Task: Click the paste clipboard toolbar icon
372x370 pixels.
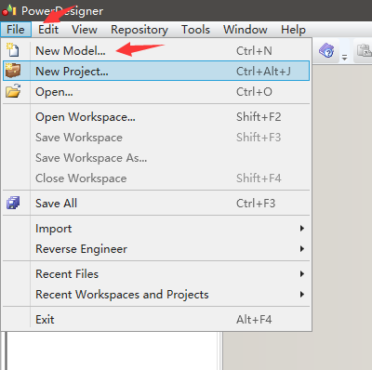Action: (x=365, y=50)
